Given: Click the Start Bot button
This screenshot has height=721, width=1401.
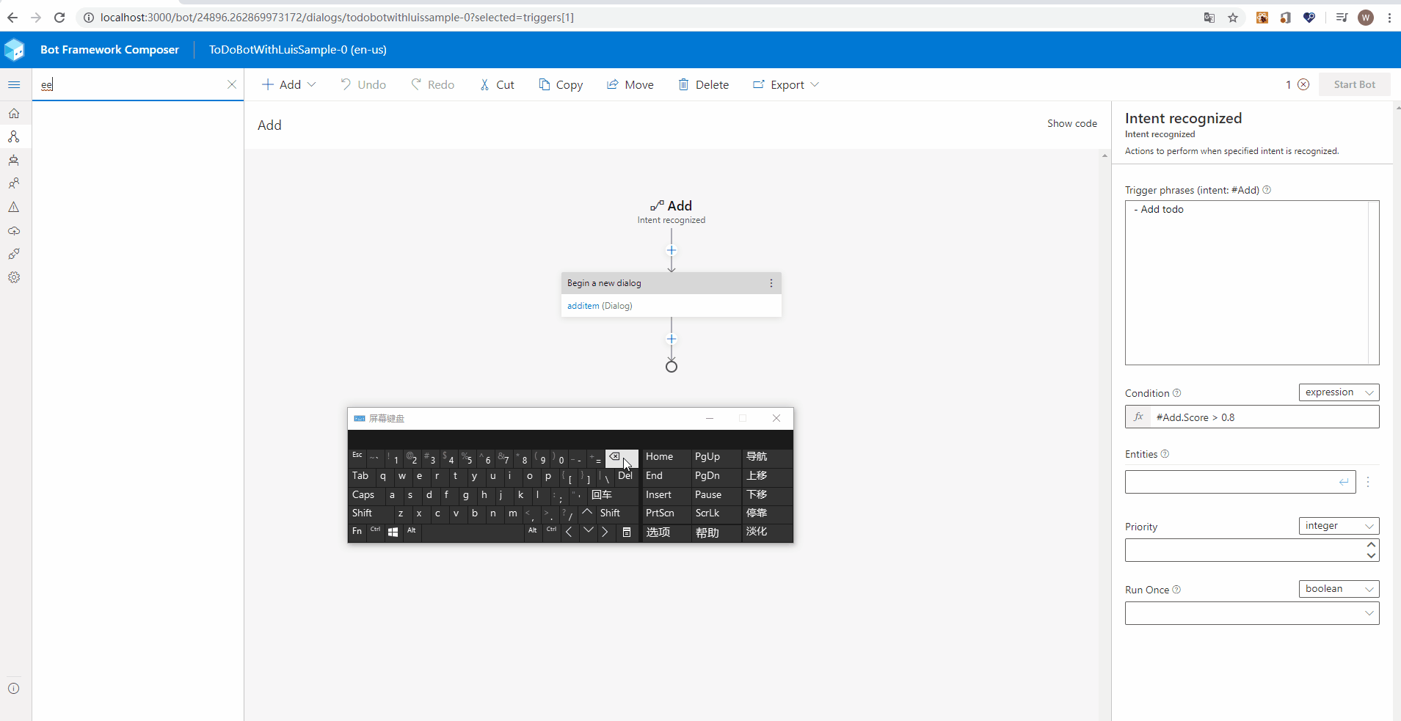Looking at the screenshot, I should click(x=1355, y=84).
